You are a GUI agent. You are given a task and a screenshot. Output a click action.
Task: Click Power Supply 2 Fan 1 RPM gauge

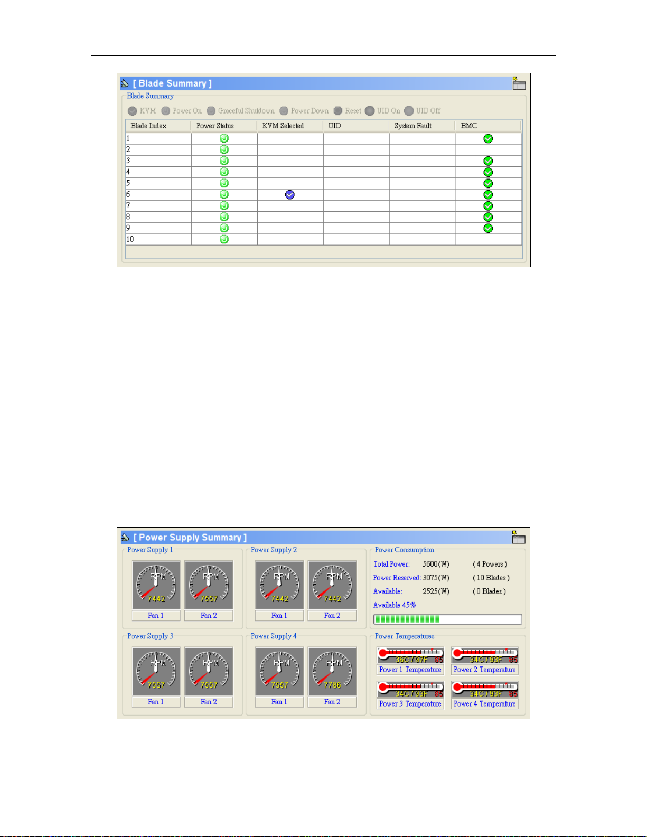point(279,585)
